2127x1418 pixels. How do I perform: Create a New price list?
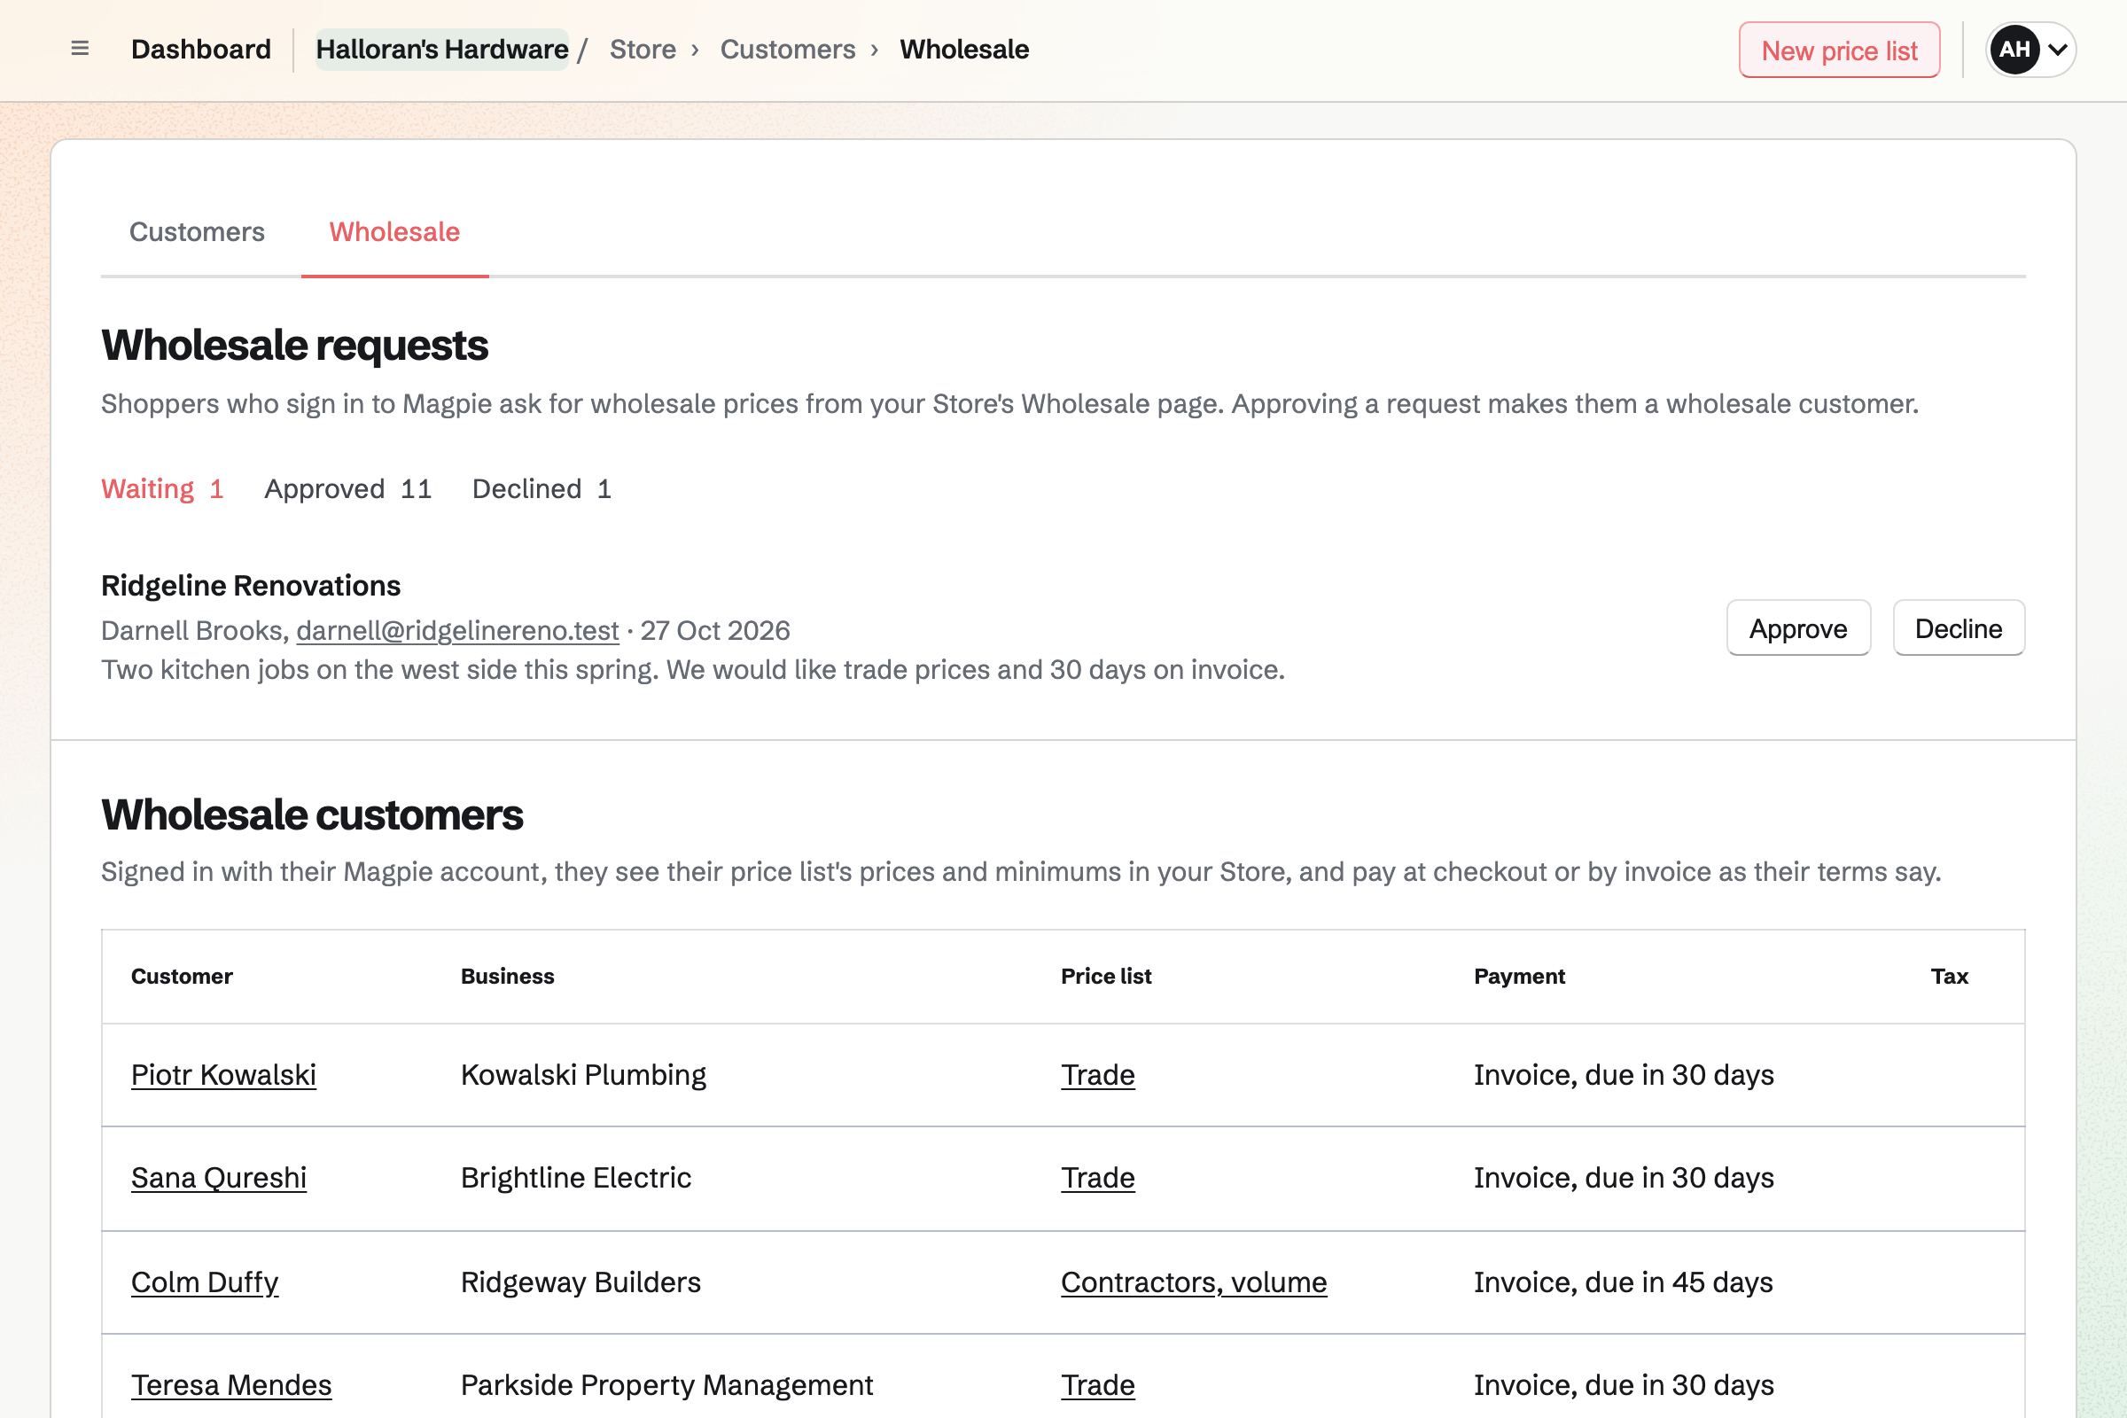click(1840, 51)
